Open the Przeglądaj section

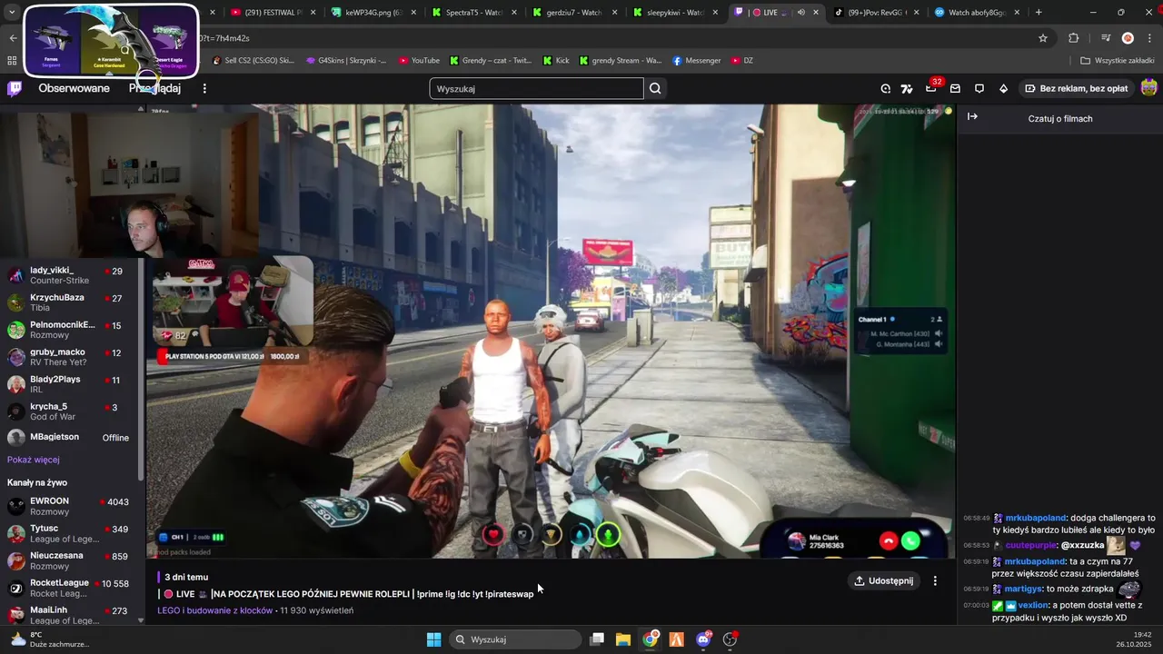[x=154, y=88]
